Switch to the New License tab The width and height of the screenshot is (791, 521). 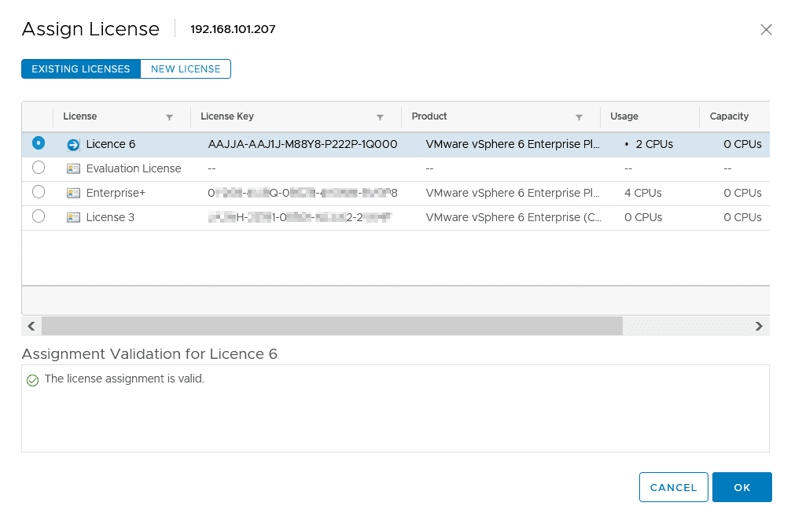coord(186,69)
